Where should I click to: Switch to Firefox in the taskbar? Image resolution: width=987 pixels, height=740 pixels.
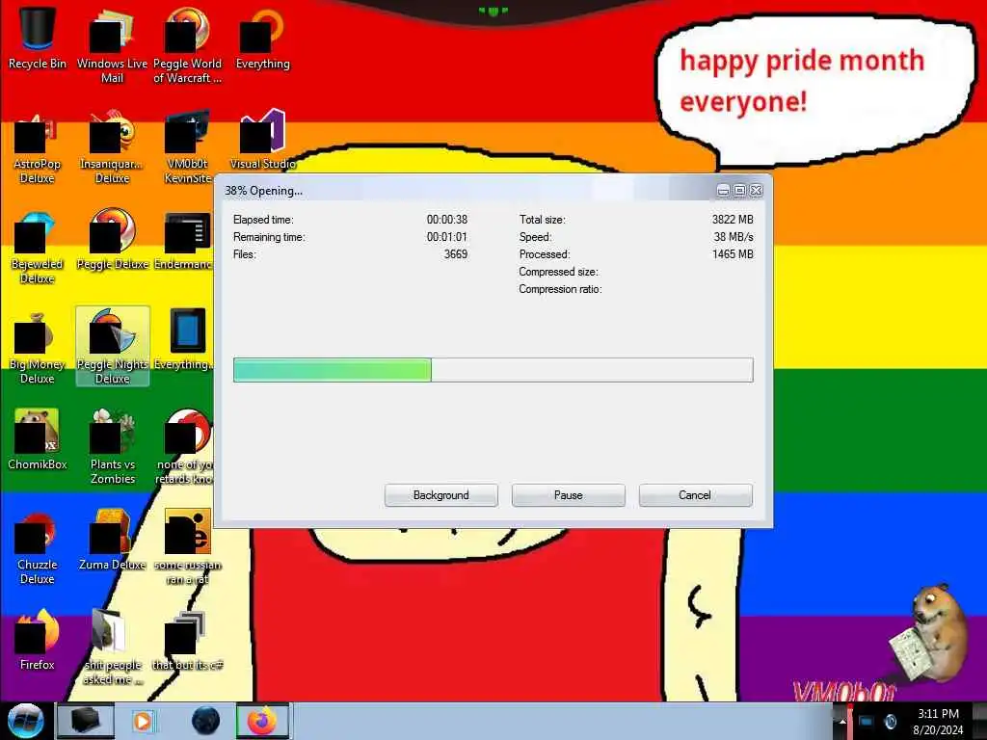(x=262, y=721)
